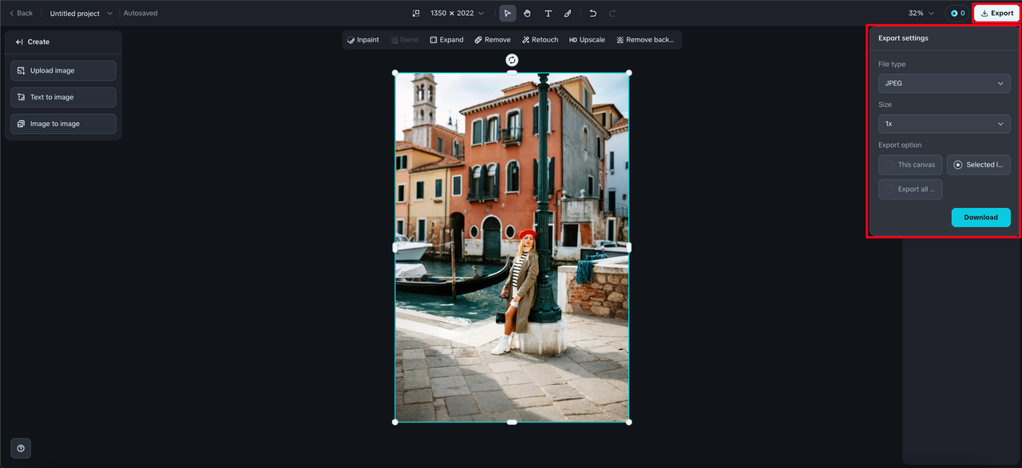
Task: Select Inpaint from the edit toolbar
Action: coord(363,40)
